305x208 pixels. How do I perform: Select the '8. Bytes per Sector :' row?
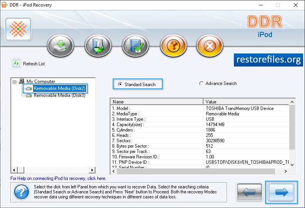(200, 146)
